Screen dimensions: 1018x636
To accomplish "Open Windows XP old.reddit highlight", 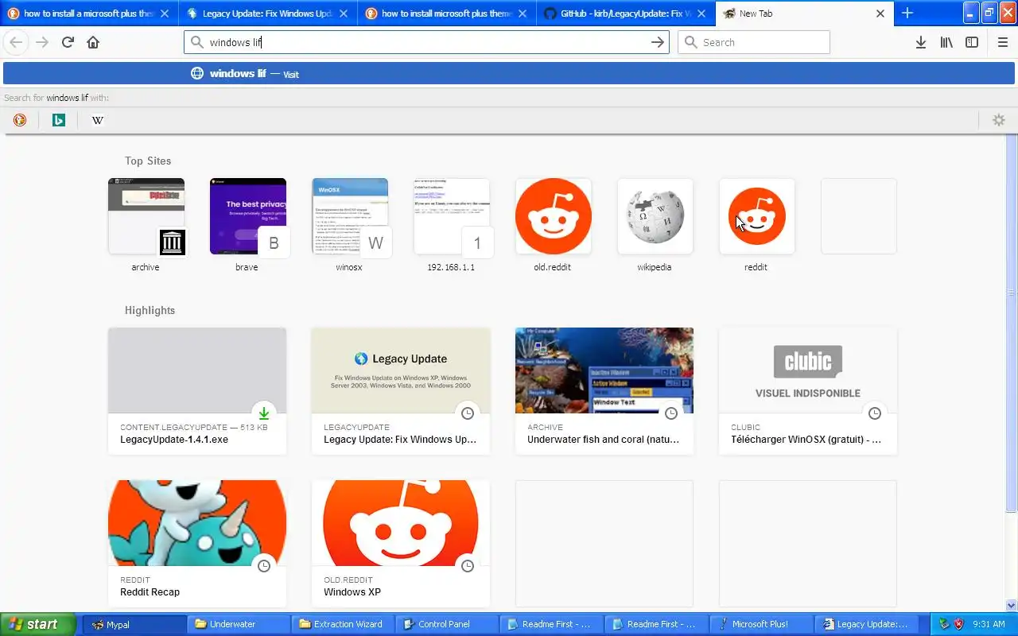I will (401, 544).
